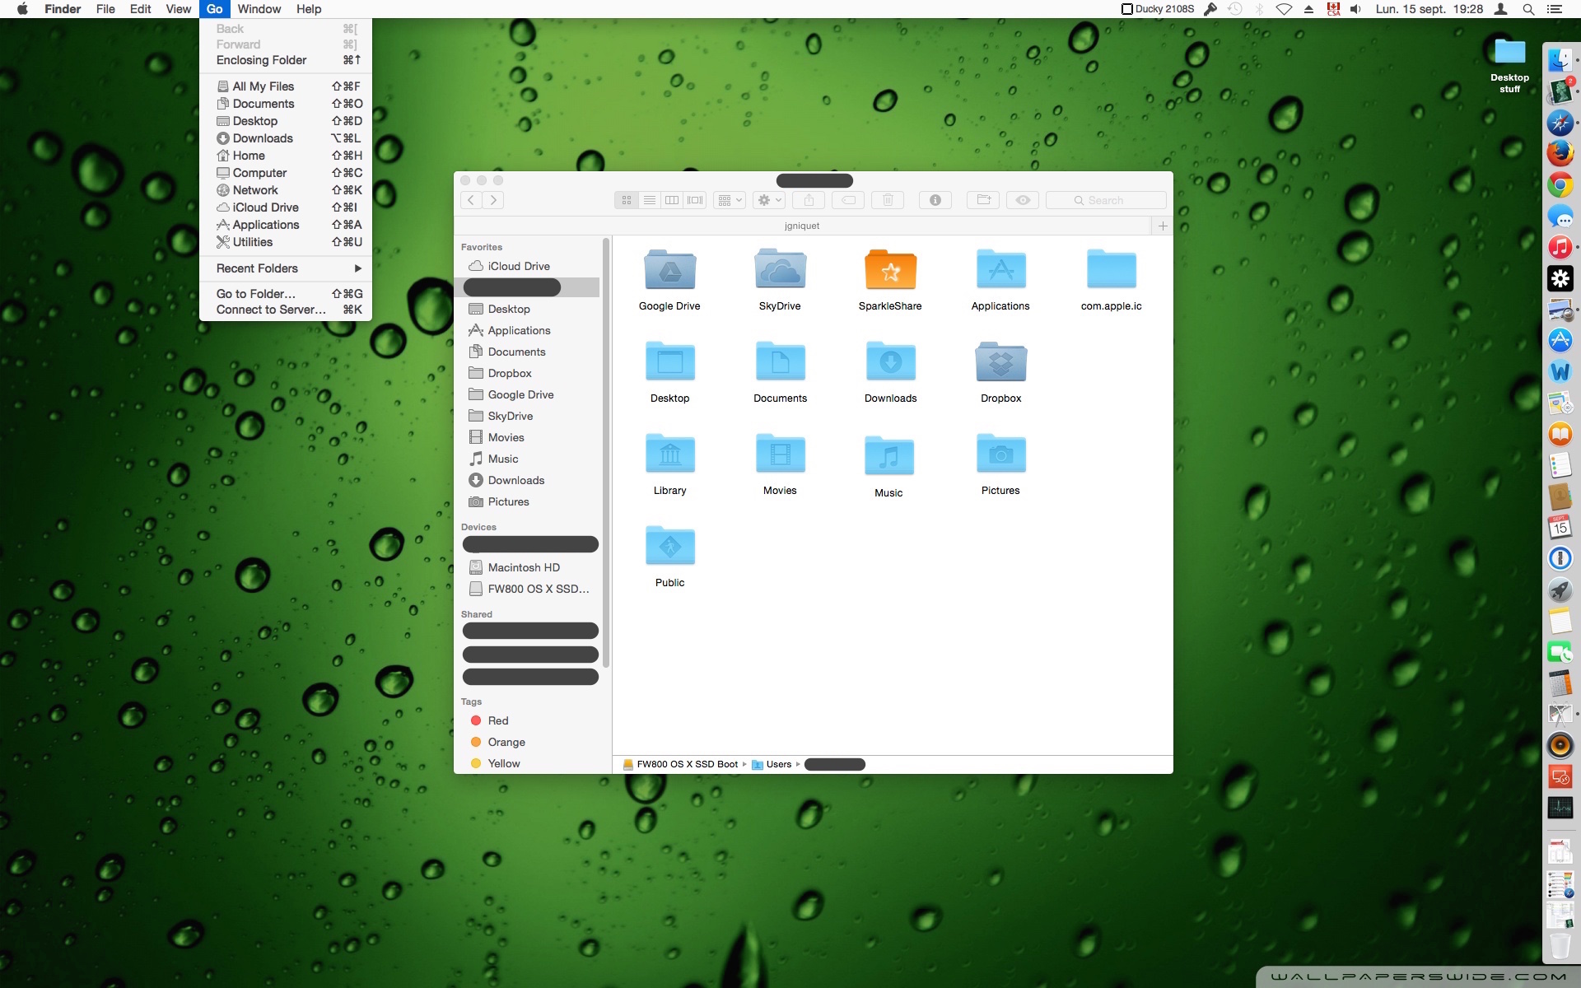Click the New Folder toolbar icon
The height and width of the screenshot is (988, 1581).
pos(982,200)
